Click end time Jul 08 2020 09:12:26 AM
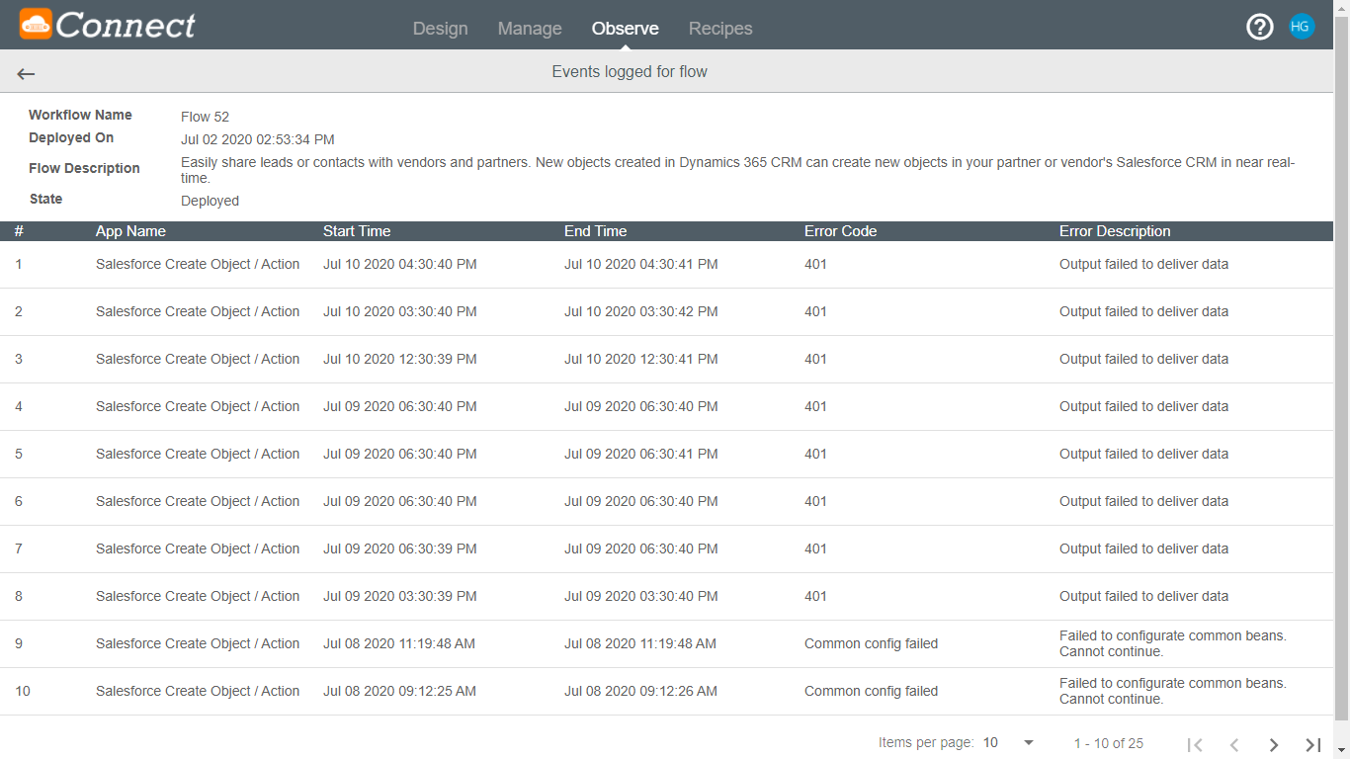1350x759 pixels. pos(640,691)
